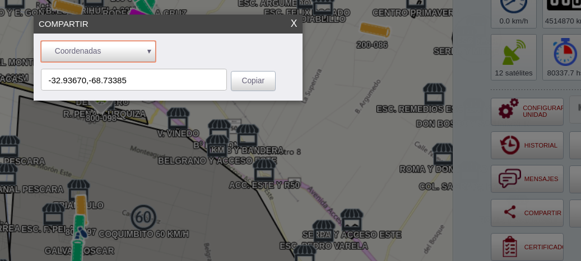Open Configurar Unidad settings
This screenshot has height=261, width=581.
point(527,112)
